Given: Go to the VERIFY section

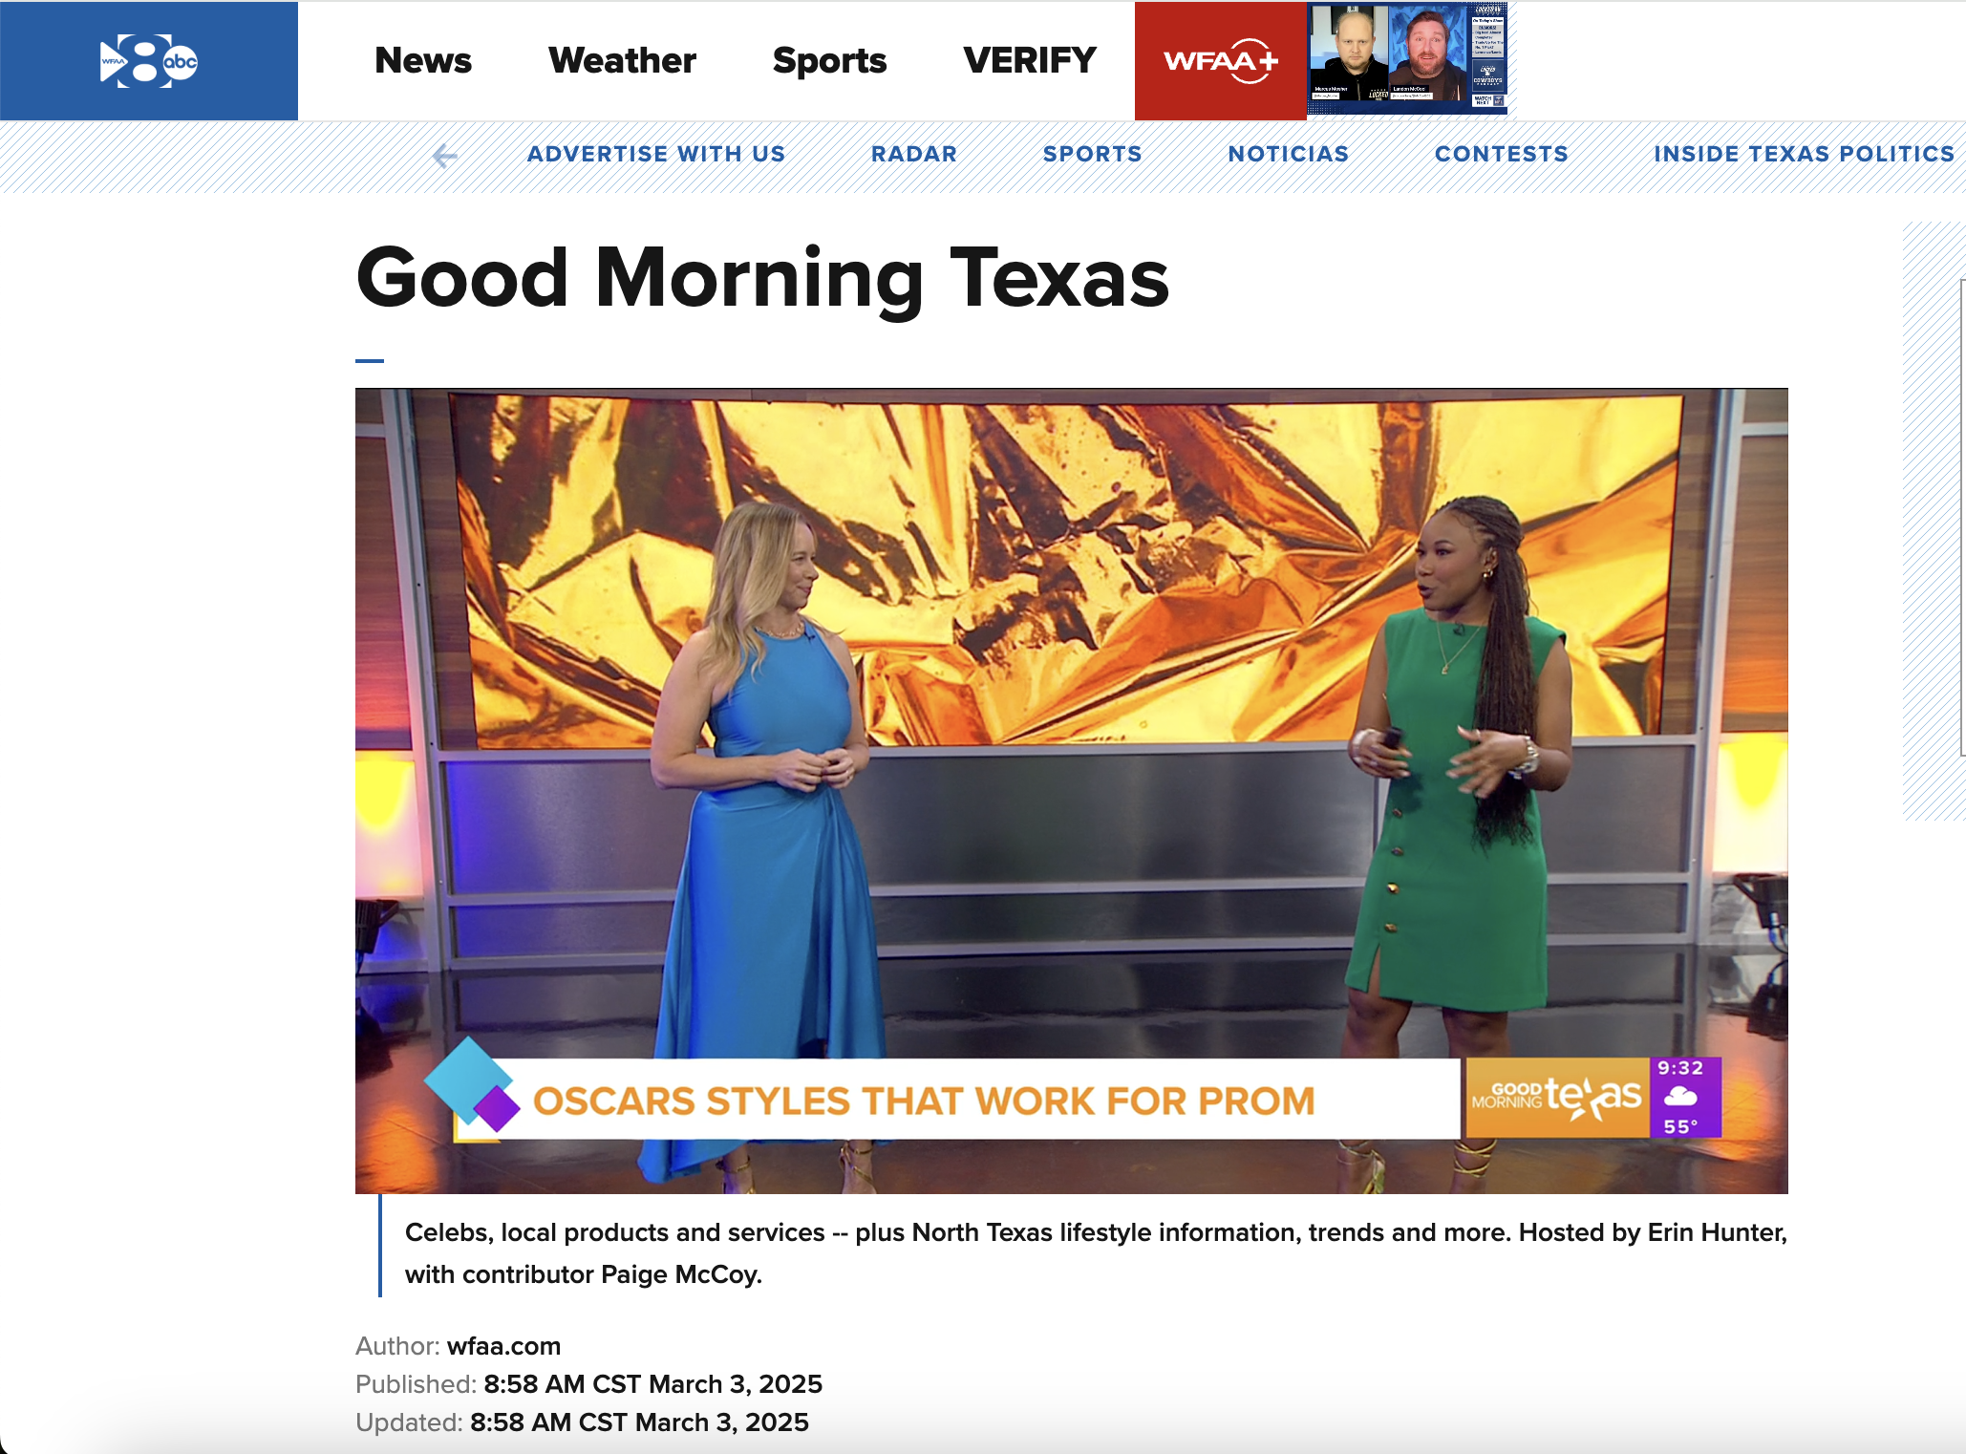Looking at the screenshot, I should [x=1029, y=61].
